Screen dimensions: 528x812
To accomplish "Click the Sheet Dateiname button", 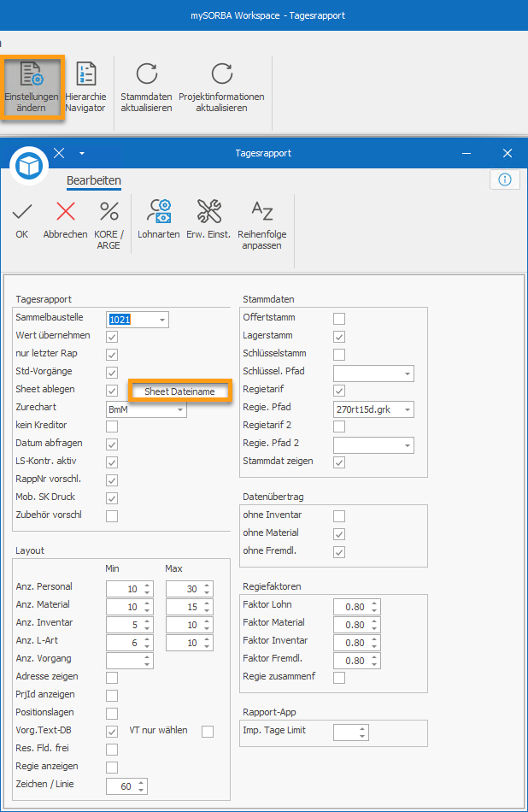I will click(x=179, y=391).
